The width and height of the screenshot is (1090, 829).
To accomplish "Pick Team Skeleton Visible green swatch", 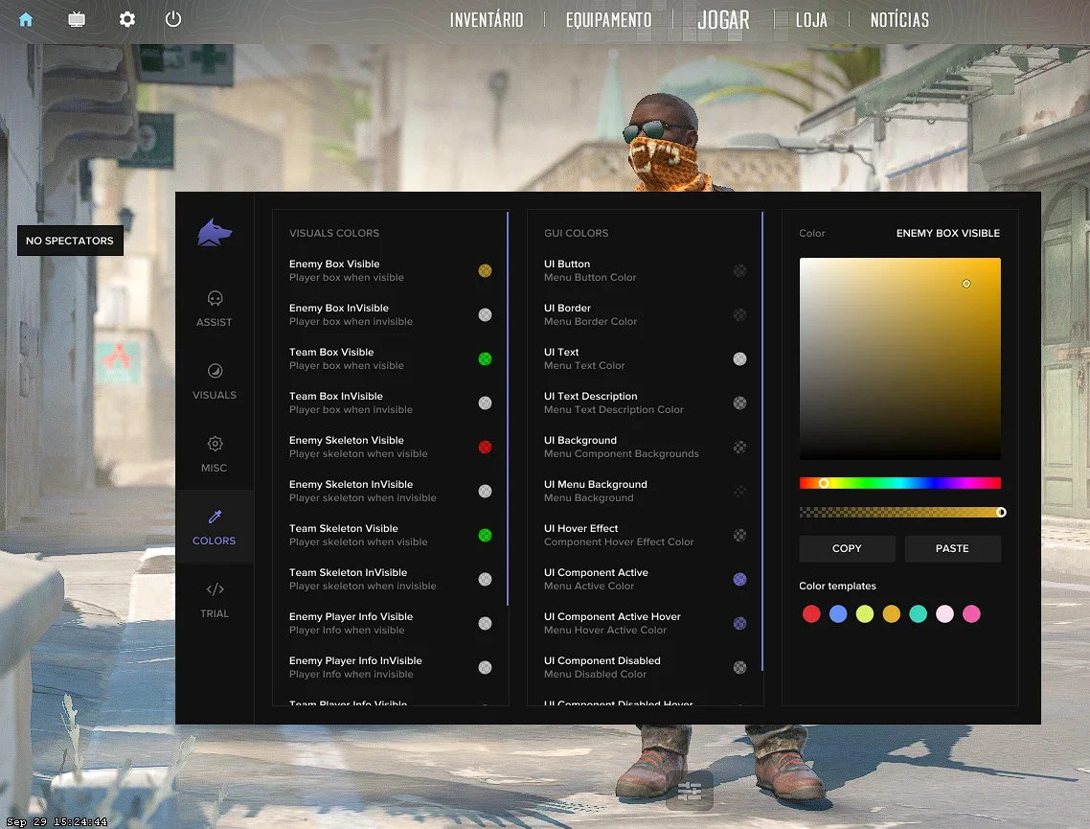I will coord(486,536).
